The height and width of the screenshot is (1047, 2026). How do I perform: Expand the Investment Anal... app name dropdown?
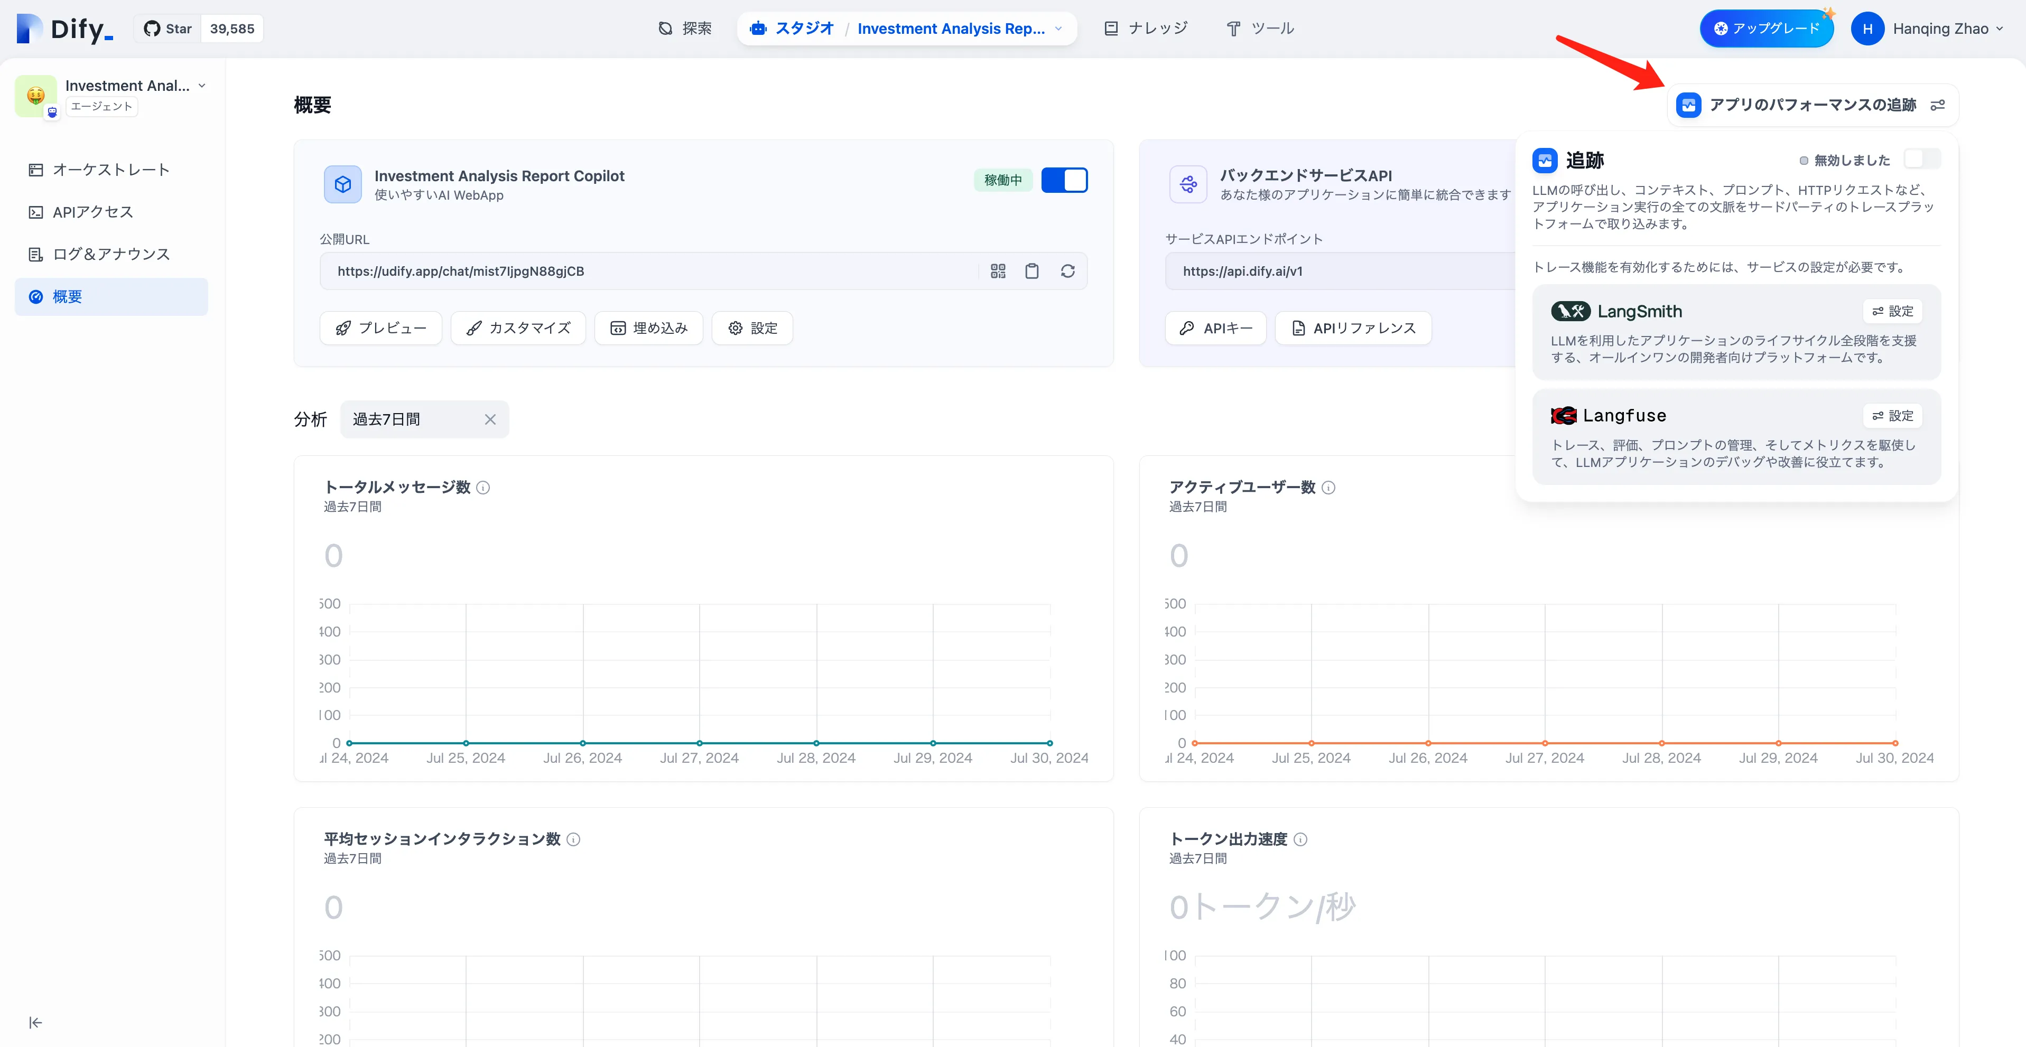pyautogui.click(x=202, y=86)
